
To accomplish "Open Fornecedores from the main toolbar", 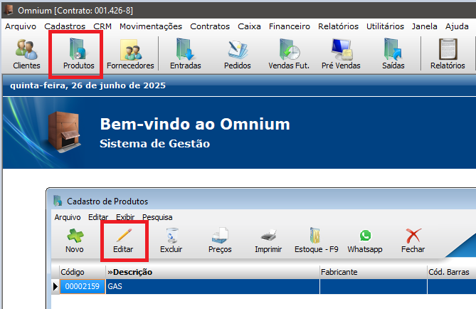I will 130,54.
